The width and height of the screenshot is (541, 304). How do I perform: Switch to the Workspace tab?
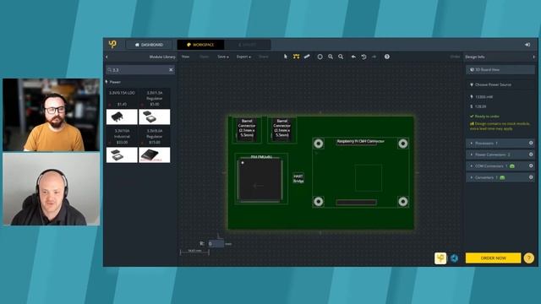tap(200, 45)
